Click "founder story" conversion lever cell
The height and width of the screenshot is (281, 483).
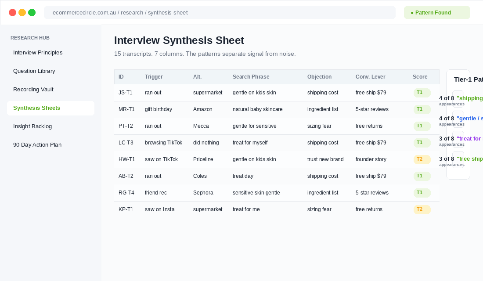pyautogui.click(x=371, y=159)
